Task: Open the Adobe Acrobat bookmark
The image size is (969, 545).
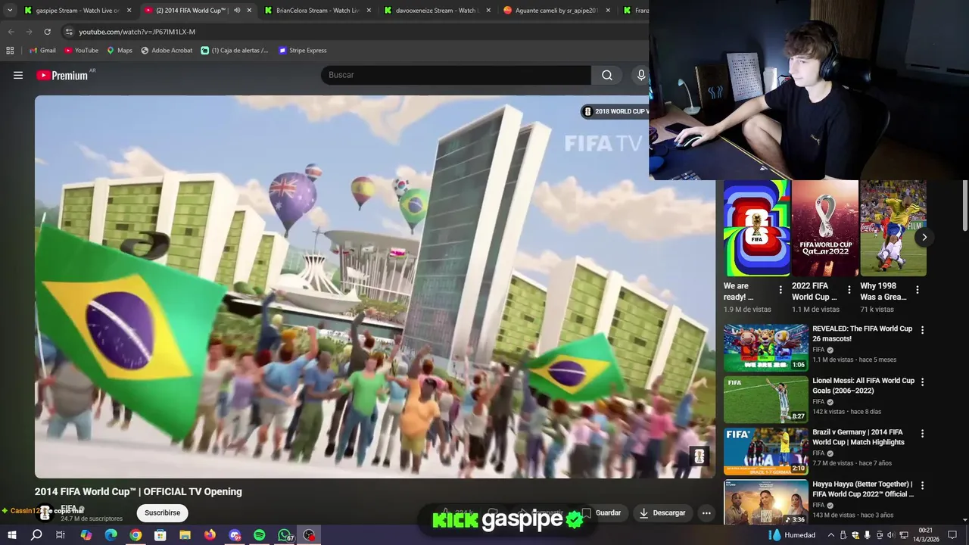Action: (167, 51)
